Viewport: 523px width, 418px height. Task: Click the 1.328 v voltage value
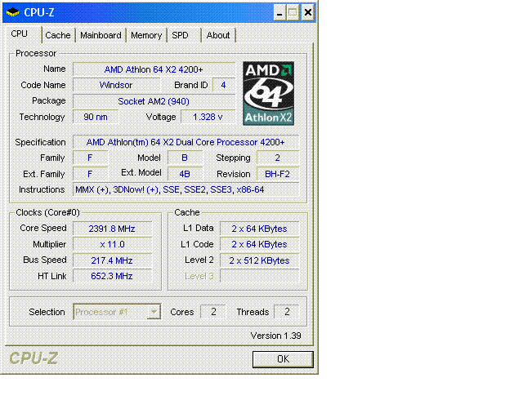point(208,118)
